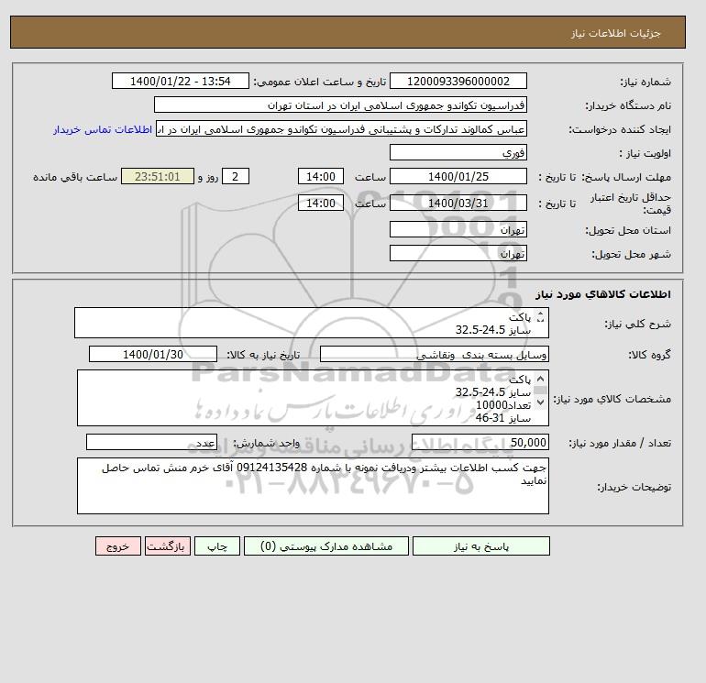Viewport: 706px width, 683px height.
Task: Click the public announcement date field 1400/01/22 - 13:54
Action: pos(180,81)
